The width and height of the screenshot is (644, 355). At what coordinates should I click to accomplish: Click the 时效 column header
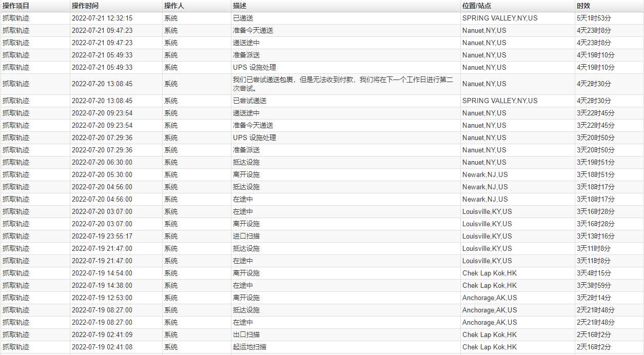coord(583,6)
